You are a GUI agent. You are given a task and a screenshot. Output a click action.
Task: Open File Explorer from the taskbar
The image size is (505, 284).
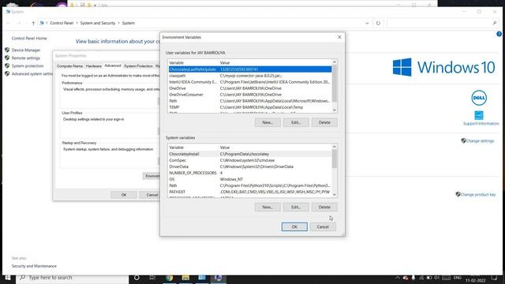pos(185,278)
